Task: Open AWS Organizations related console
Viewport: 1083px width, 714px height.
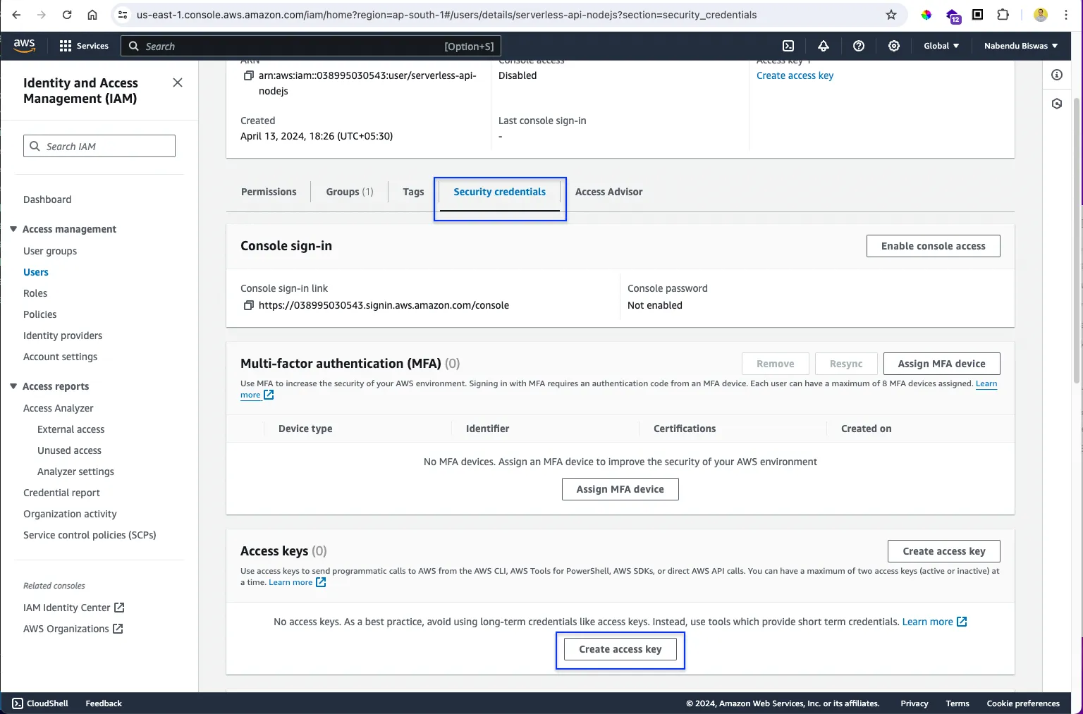Action: [73, 629]
